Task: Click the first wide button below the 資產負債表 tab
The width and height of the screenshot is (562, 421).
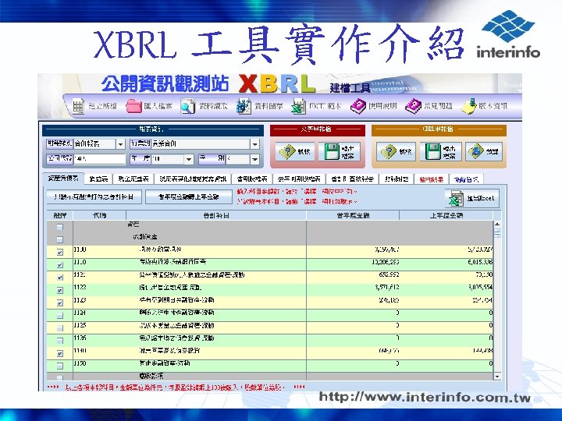Action: (x=94, y=197)
